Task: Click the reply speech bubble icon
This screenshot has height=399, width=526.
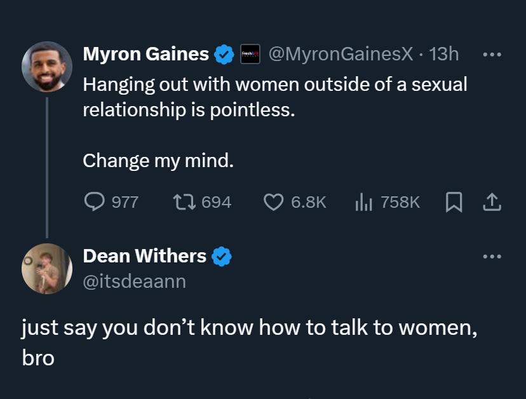Action: click(x=94, y=201)
